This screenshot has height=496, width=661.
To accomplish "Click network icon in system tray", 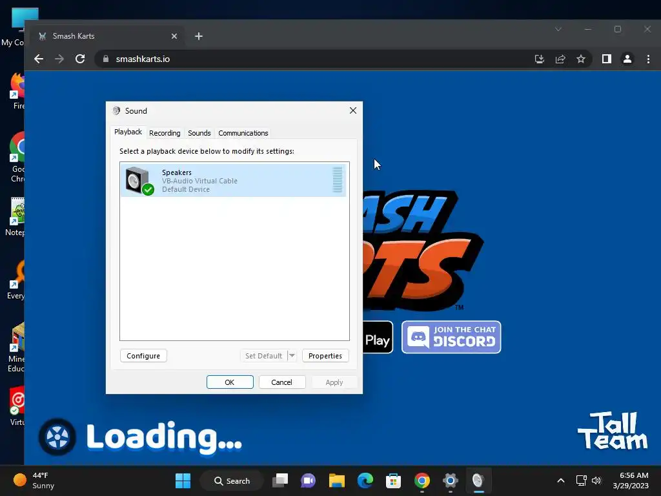I will [x=582, y=480].
